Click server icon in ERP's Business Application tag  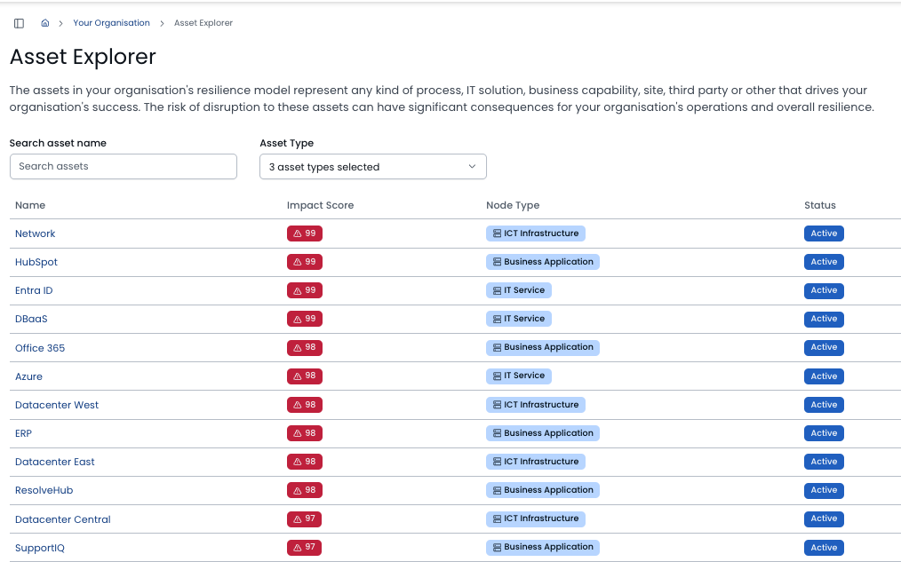[x=497, y=433]
